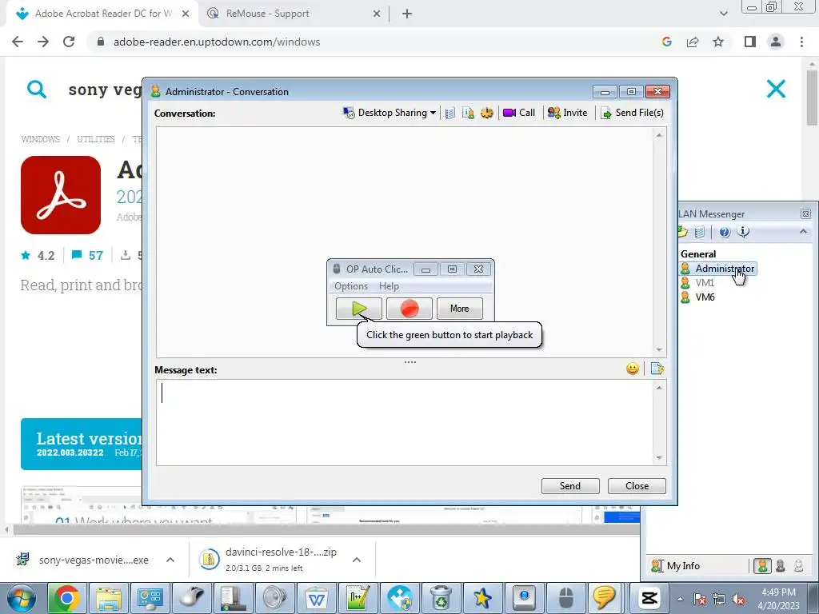Click the Chrome back arrow
The image size is (819, 614).
click(x=18, y=42)
